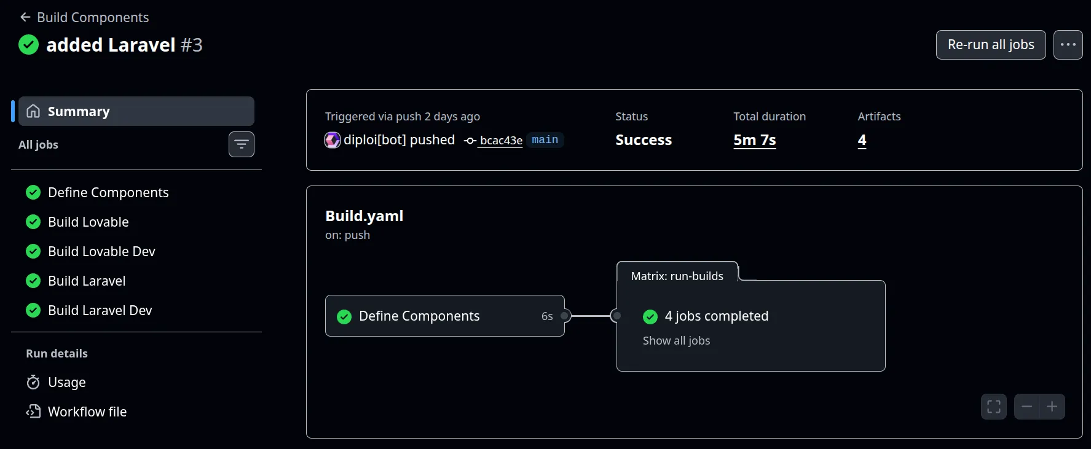The image size is (1091, 449).
Task: Zoom in the workflow graph
Action: point(1052,407)
